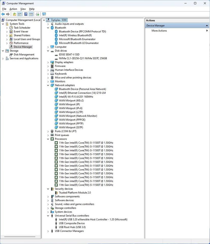Screen dimensions: 210x244
Task: Select Computer Management (Local) root
Action: pos(23,20)
